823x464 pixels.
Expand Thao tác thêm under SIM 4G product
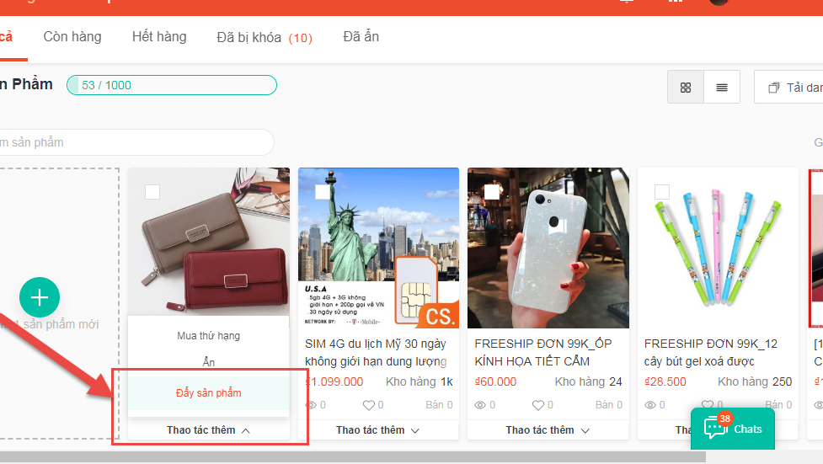pyautogui.click(x=377, y=430)
